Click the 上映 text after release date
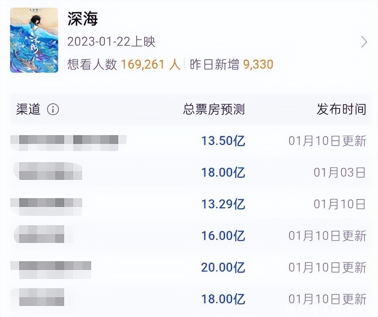Image resolution: width=378 pixels, height=317 pixels. pyautogui.click(x=143, y=42)
